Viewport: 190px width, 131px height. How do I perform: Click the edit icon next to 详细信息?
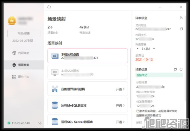[181, 18]
